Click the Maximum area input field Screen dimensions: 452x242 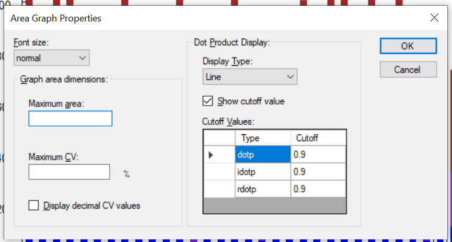click(71, 119)
